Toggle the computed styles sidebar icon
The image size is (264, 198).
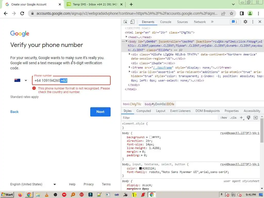(x=255, y=118)
